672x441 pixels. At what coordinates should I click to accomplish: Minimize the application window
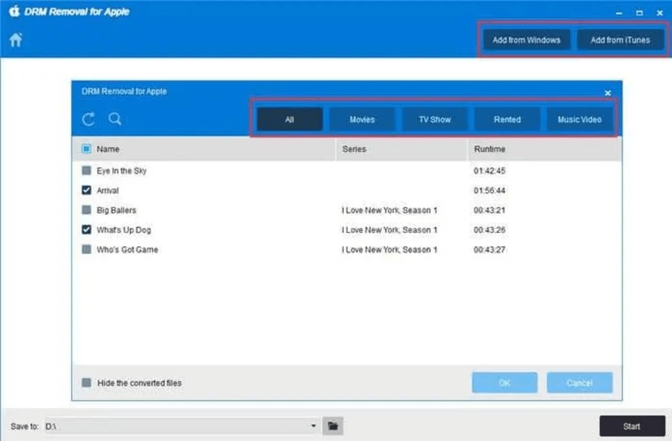pos(619,13)
